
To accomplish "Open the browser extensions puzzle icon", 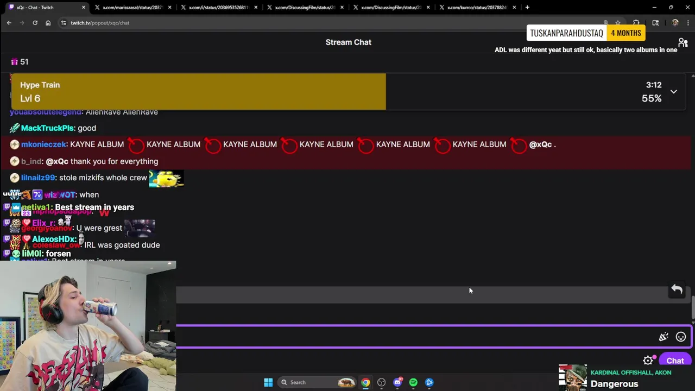I will 636,23.
